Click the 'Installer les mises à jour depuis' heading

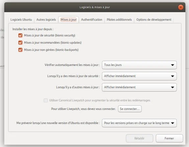point(33,29)
